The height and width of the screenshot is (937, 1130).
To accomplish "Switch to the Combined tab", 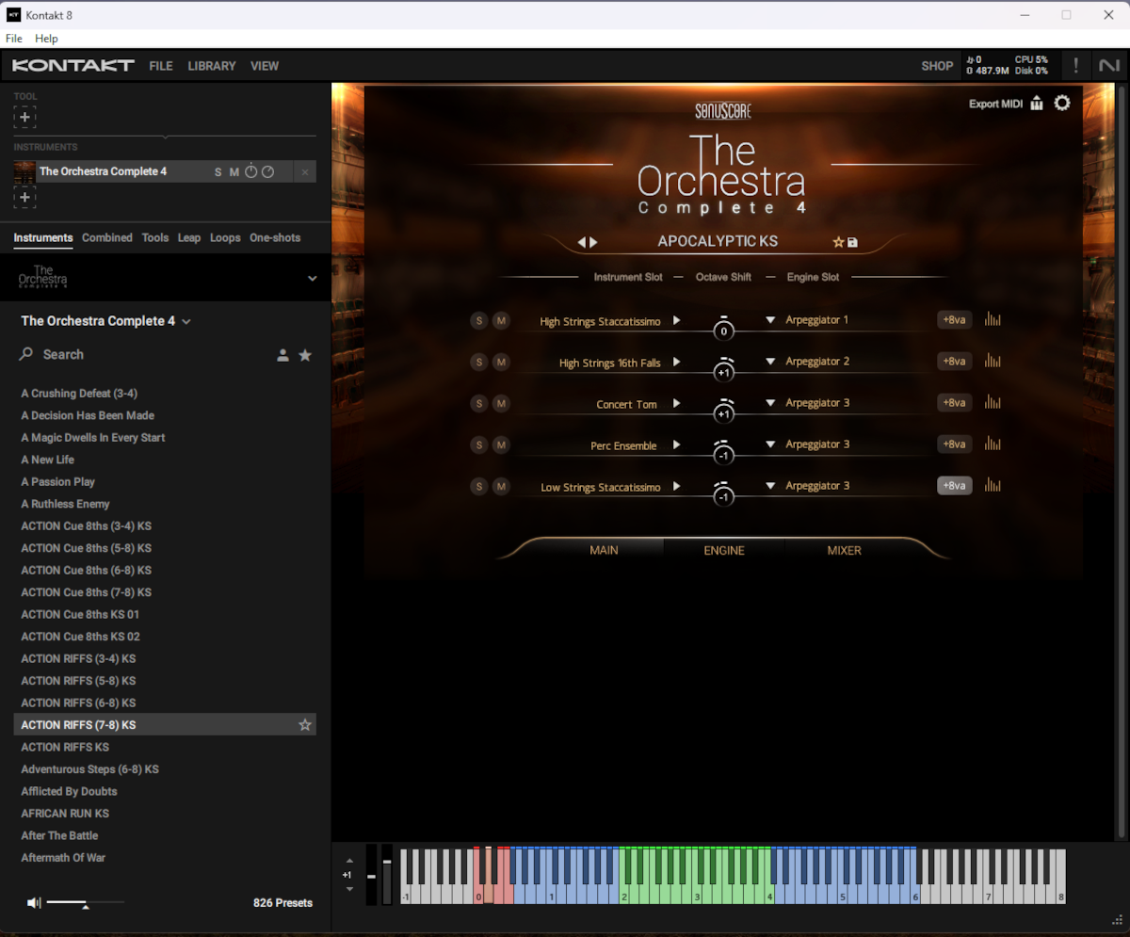I will point(107,238).
